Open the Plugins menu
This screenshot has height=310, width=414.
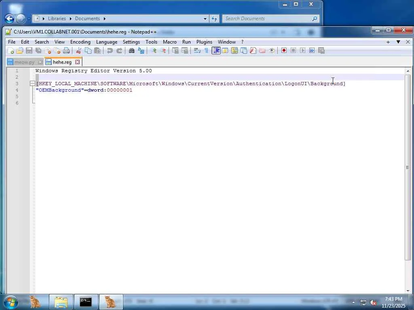[x=204, y=42]
